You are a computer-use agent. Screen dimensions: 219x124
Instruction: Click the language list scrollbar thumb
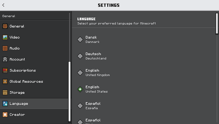(x=217, y=23)
